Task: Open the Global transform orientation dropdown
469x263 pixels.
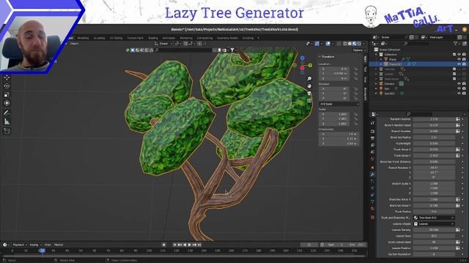Action: pyautogui.click(x=163, y=44)
